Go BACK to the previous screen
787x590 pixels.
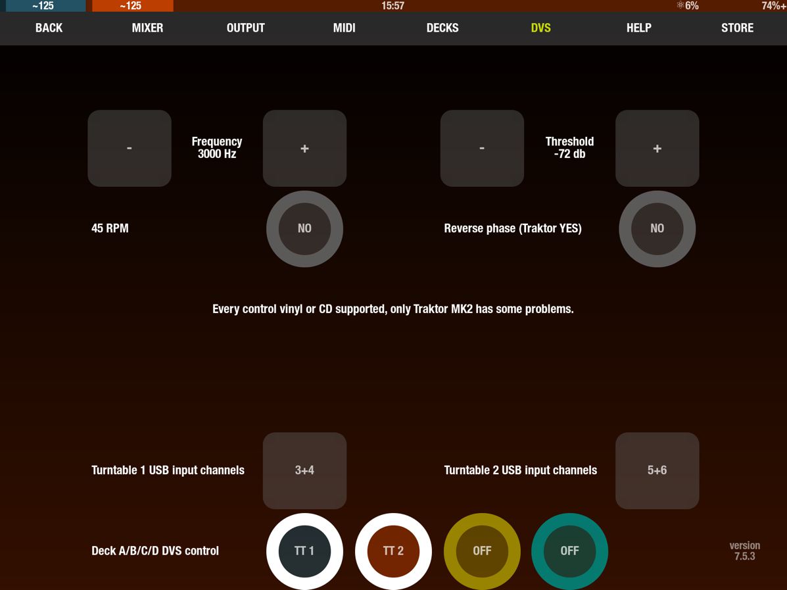tap(49, 28)
